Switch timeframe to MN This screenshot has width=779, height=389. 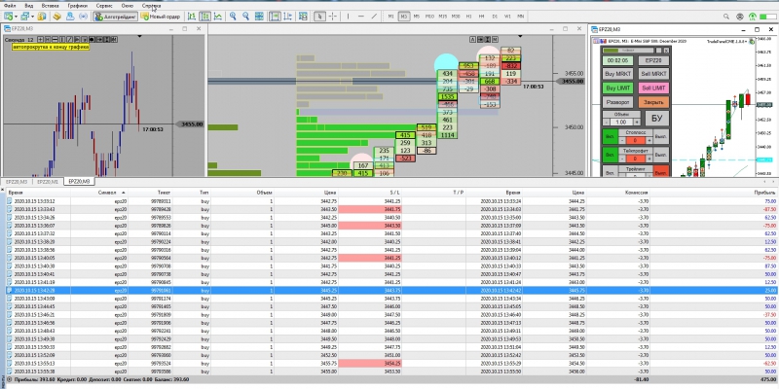tap(520, 17)
